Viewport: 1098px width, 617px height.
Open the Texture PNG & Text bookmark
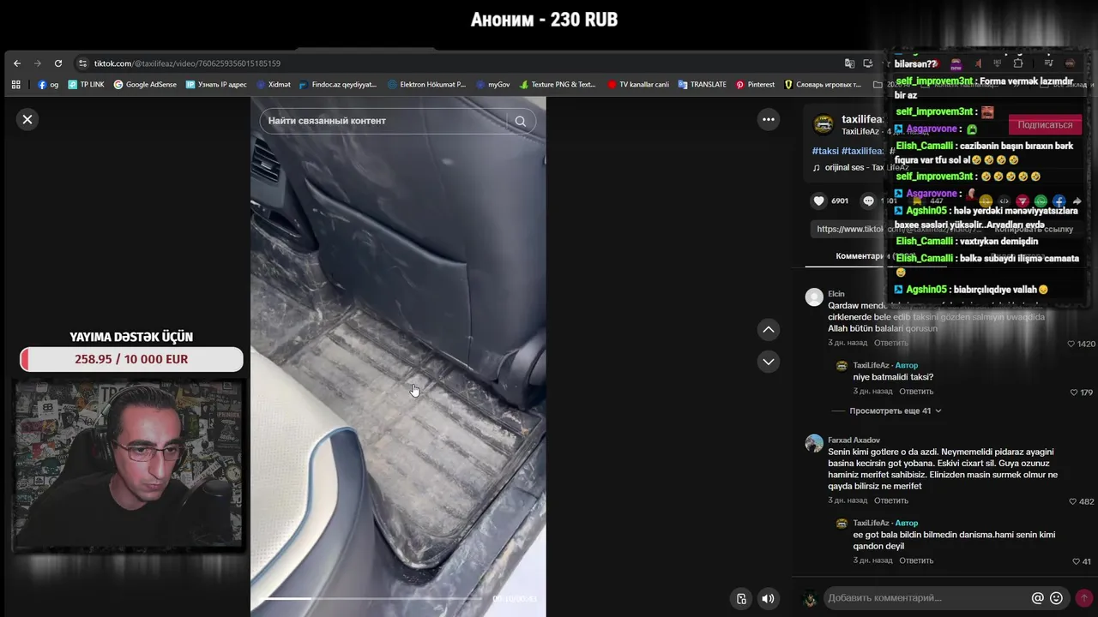pyautogui.click(x=557, y=85)
